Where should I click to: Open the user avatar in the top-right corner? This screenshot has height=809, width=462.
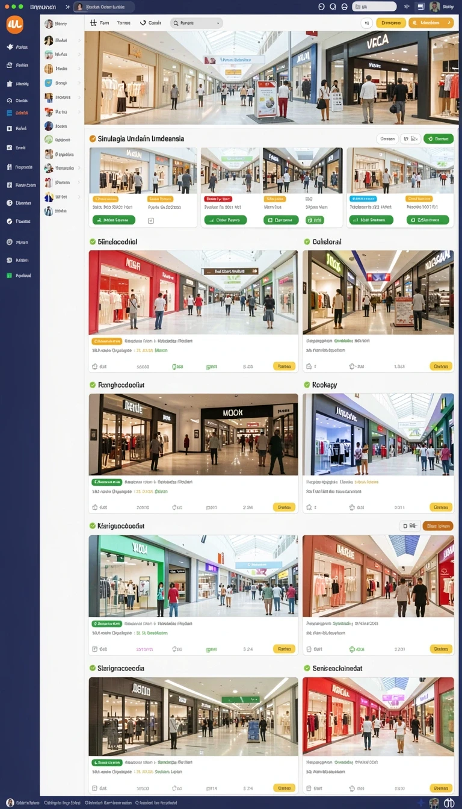coord(434,7)
